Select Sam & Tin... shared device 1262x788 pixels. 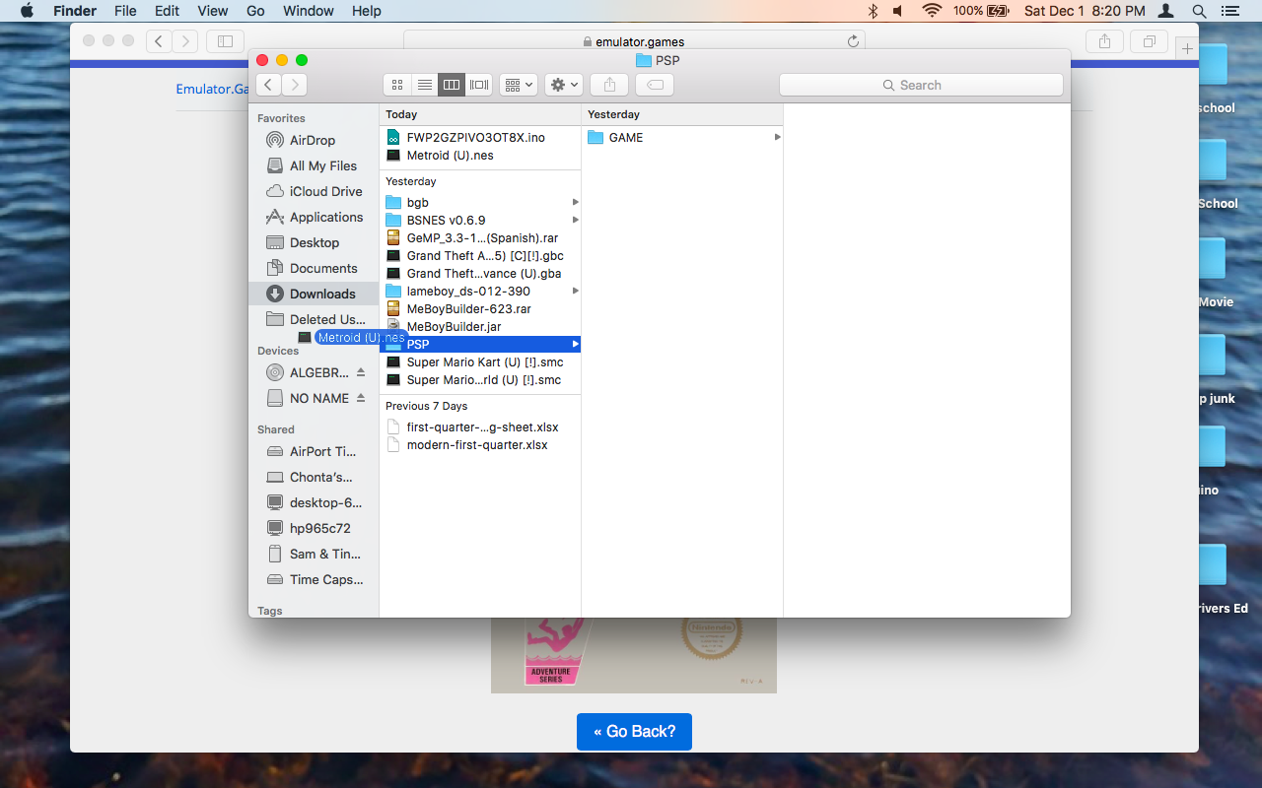(x=314, y=554)
